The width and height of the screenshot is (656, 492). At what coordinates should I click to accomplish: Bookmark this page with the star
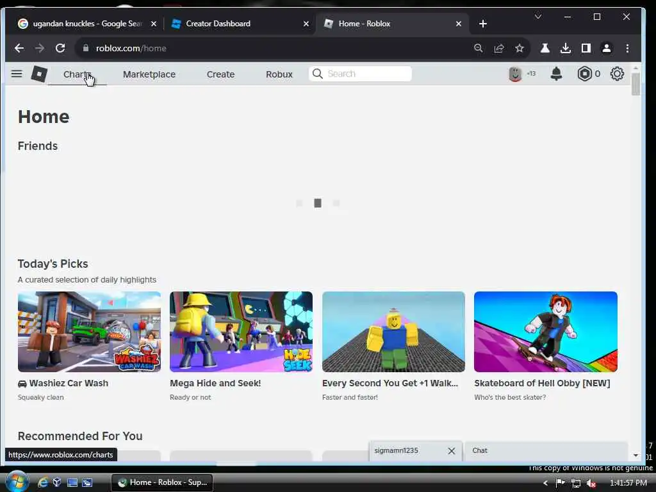click(x=519, y=48)
